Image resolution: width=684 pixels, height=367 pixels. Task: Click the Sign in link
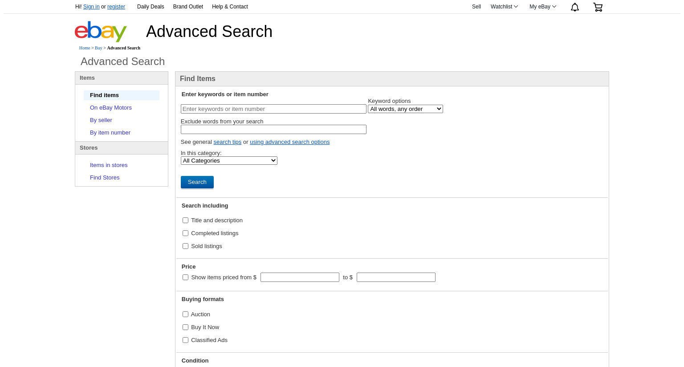pos(91,7)
